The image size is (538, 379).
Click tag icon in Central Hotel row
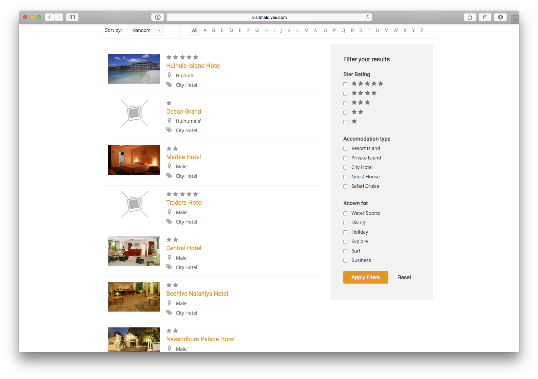[x=169, y=267]
